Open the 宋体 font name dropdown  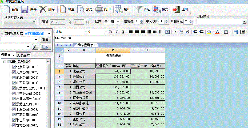tap(85, 32)
